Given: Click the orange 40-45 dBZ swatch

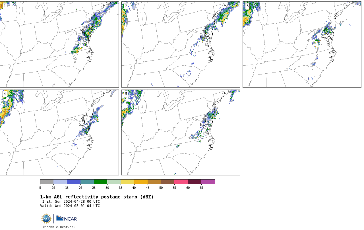Looking at the screenshot, I should point(141,182).
